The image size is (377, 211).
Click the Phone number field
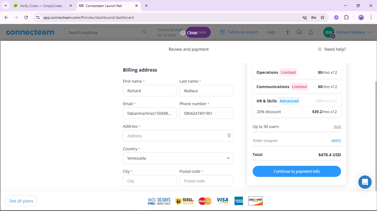(206, 113)
